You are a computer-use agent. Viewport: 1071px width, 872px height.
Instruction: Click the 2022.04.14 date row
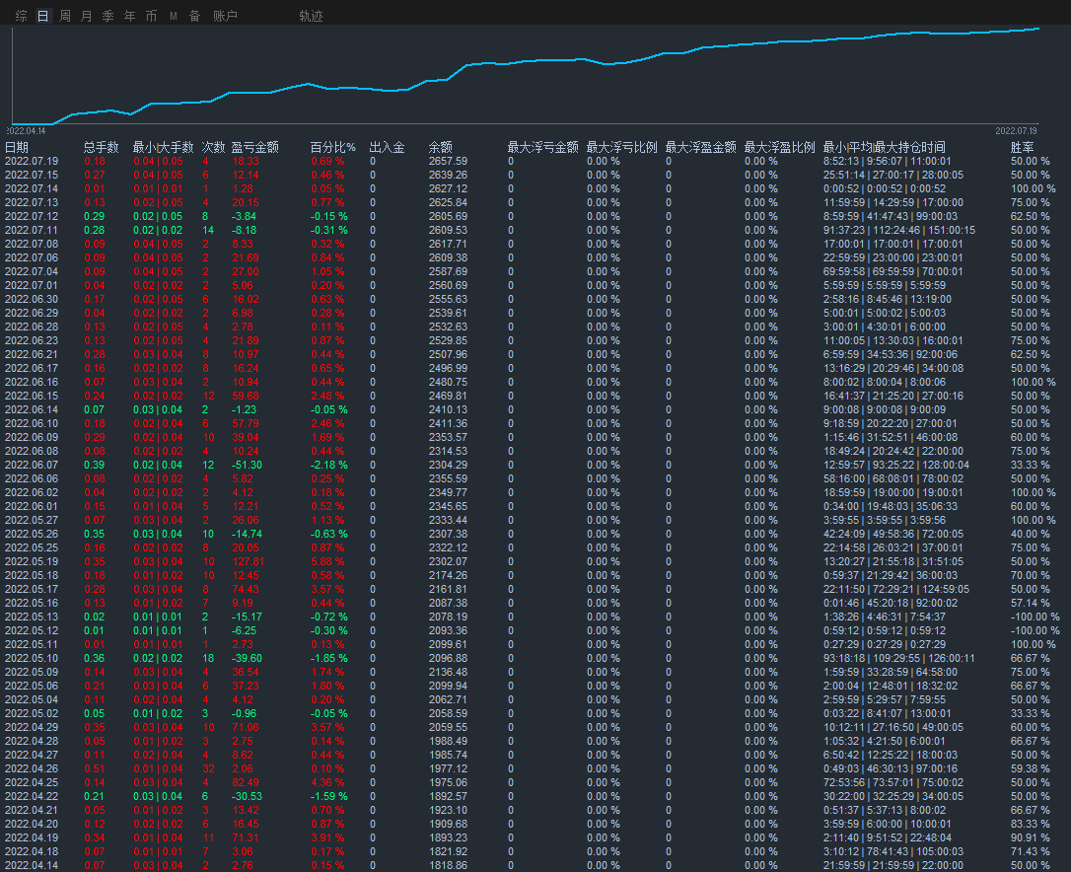click(x=32, y=865)
